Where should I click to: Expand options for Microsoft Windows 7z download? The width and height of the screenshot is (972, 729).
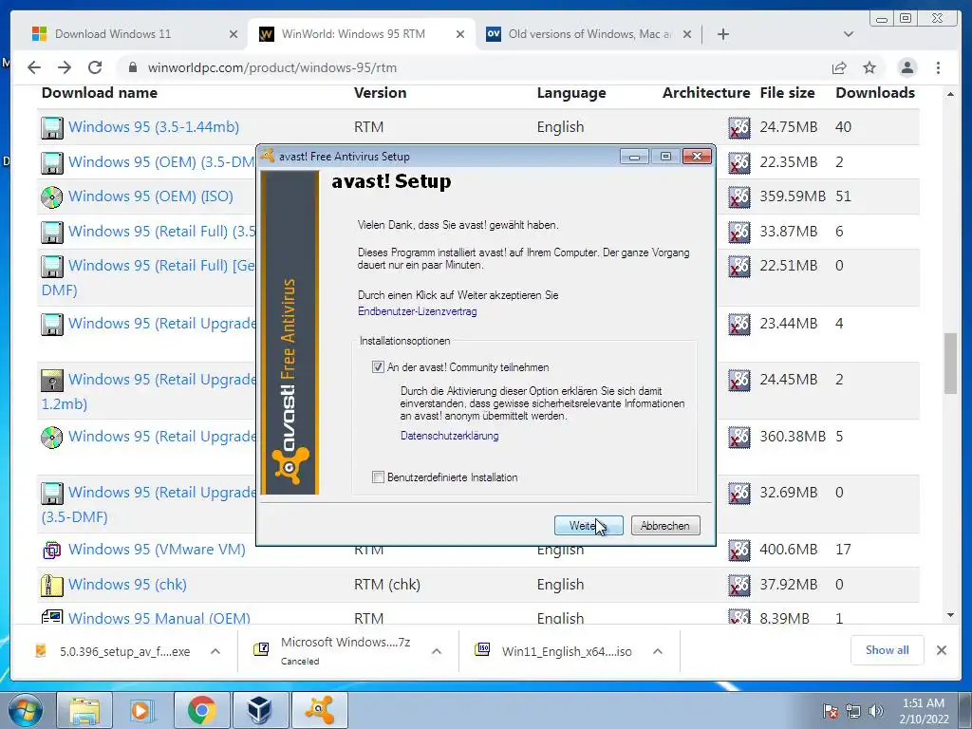click(x=437, y=651)
